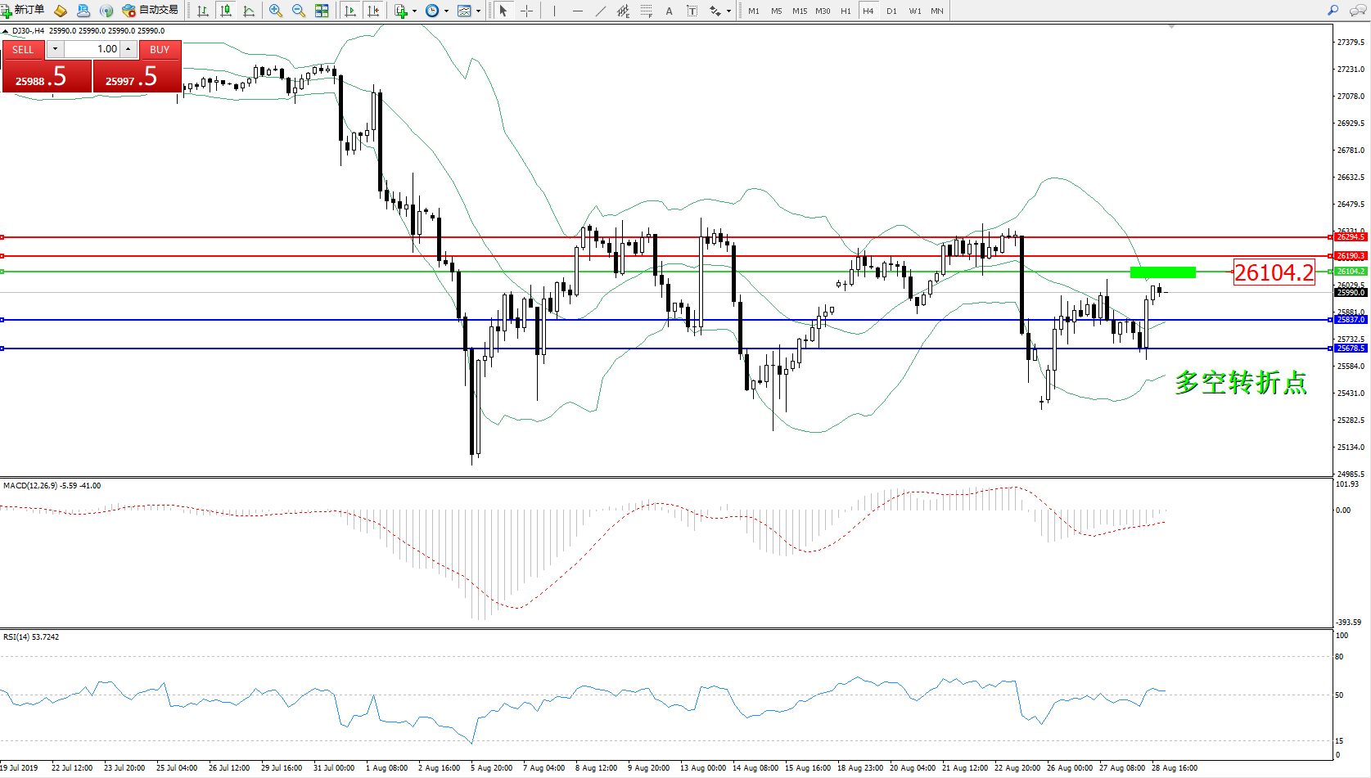This screenshot has height=778, width=1371.
Task: Toggle the chart shift button
Action: coord(373,11)
